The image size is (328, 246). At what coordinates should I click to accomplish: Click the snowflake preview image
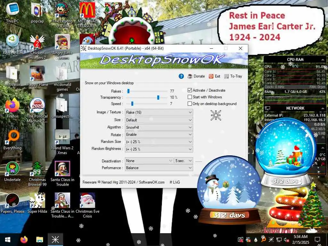[216, 115]
